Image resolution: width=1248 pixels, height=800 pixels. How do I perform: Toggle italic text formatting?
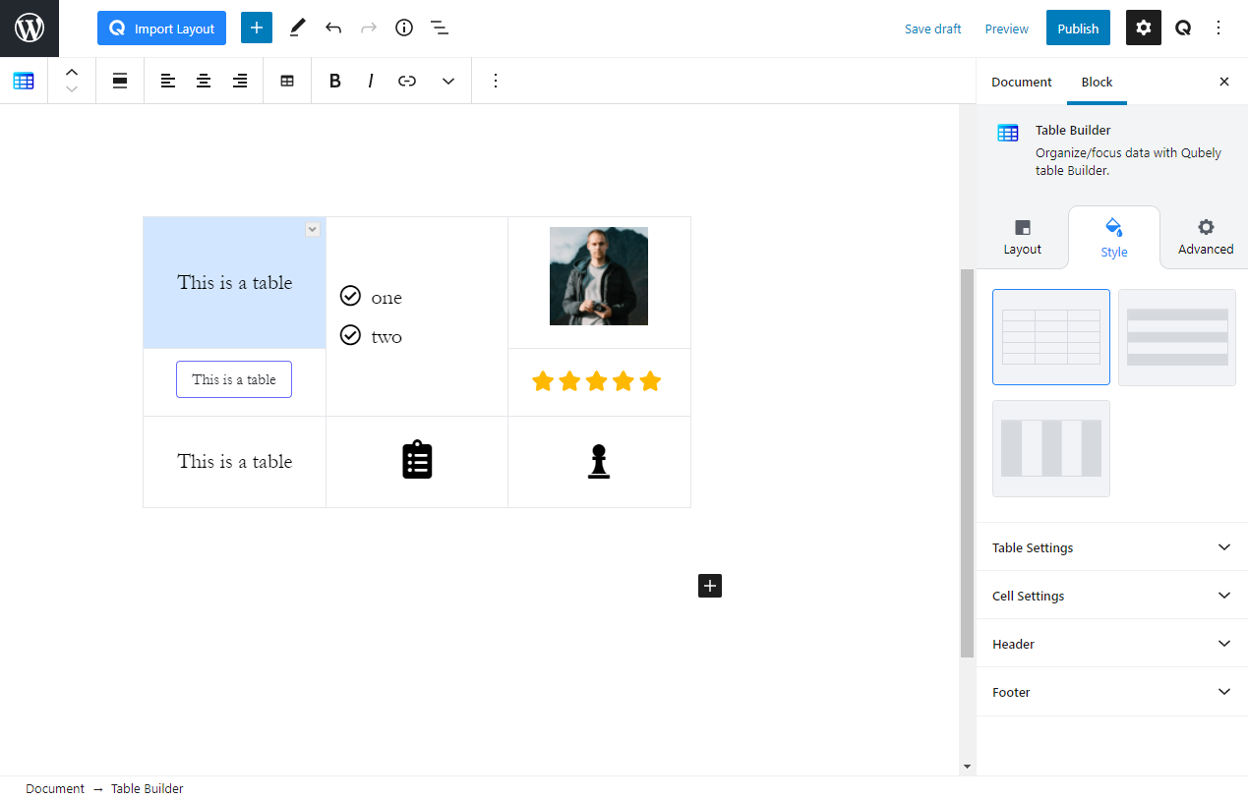point(371,82)
